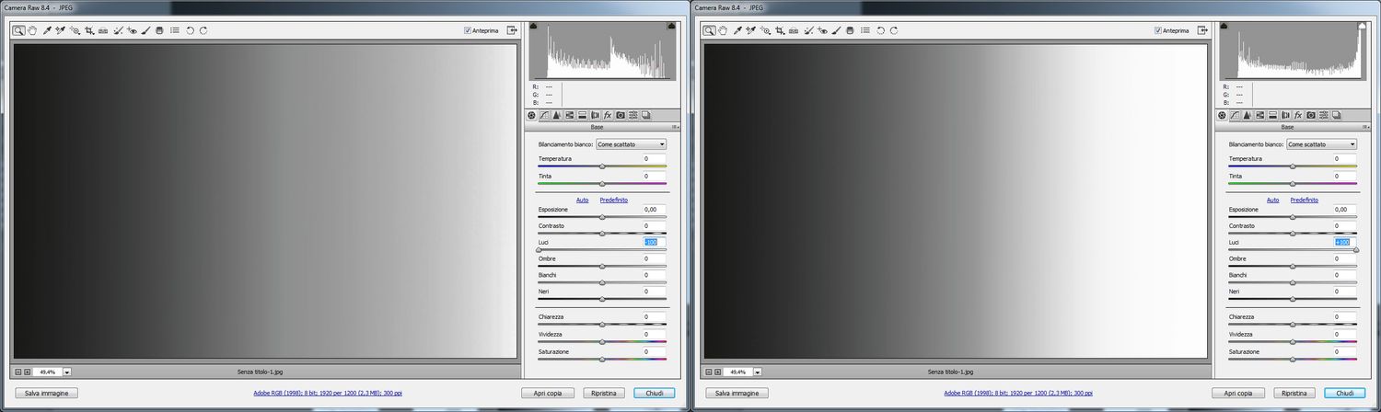Click Luci slider handle in right window
Screen dimensions: 1381x412
[x=1356, y=249]
